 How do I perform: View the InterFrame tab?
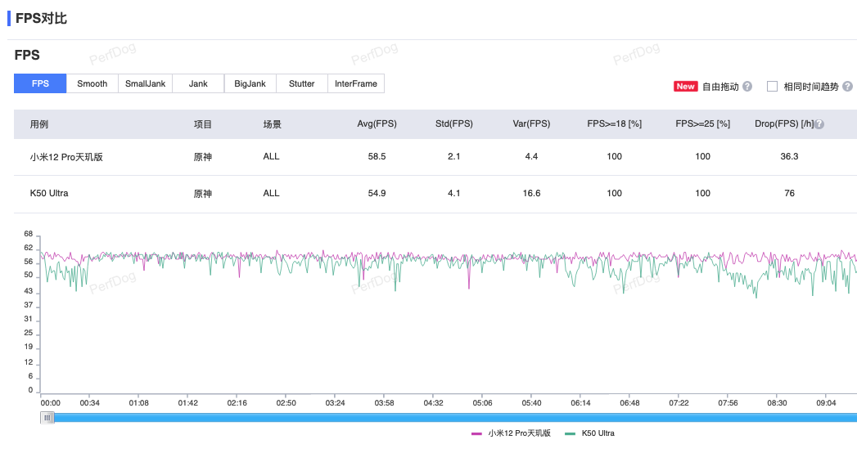356,83
